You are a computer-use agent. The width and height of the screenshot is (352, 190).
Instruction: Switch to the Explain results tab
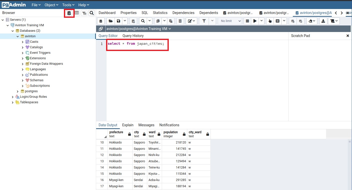tap(128, 125)
